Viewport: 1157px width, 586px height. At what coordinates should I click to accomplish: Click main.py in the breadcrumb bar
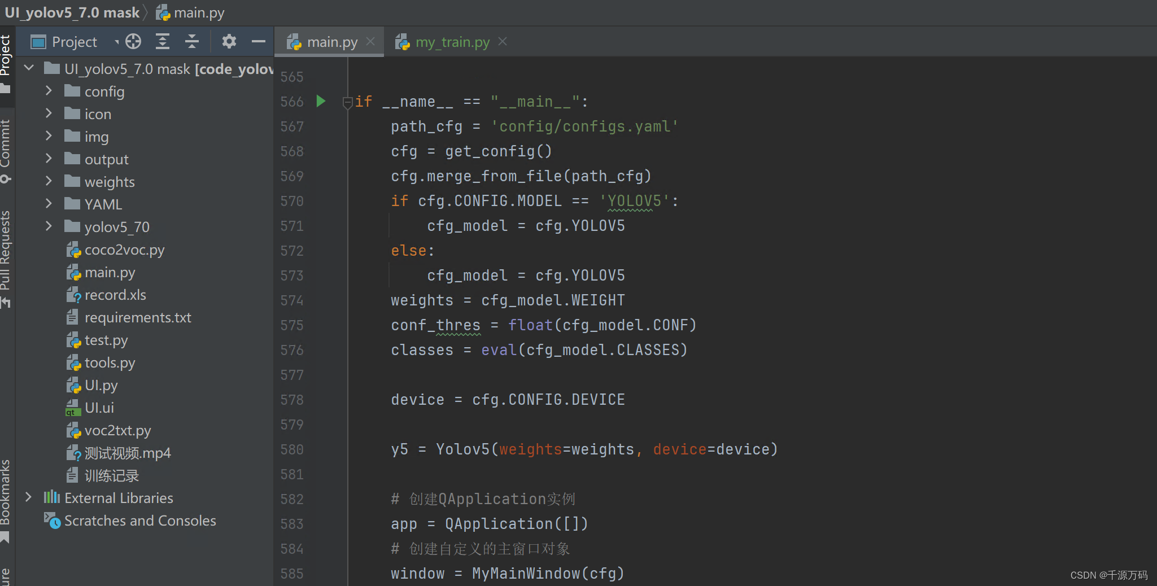click(x=199, y=12)
